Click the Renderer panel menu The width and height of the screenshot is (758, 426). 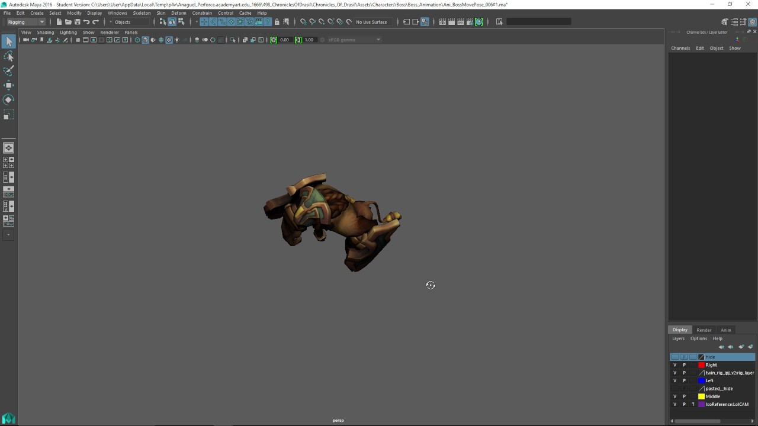click(x=110, y=33)
